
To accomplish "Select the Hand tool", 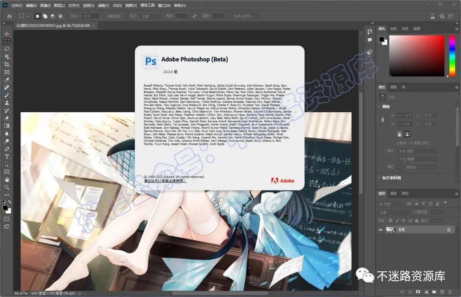I will pyautogui.click(x=7, y=179).
